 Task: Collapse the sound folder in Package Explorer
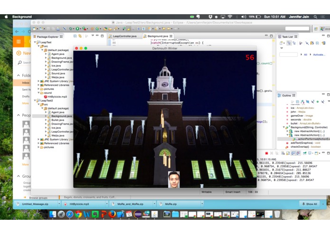pyautogui.click(x=39, y=93)
